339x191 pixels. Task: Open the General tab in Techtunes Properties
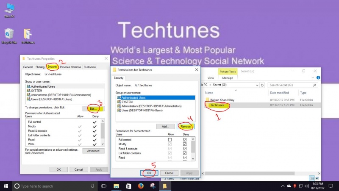[28, 67]
